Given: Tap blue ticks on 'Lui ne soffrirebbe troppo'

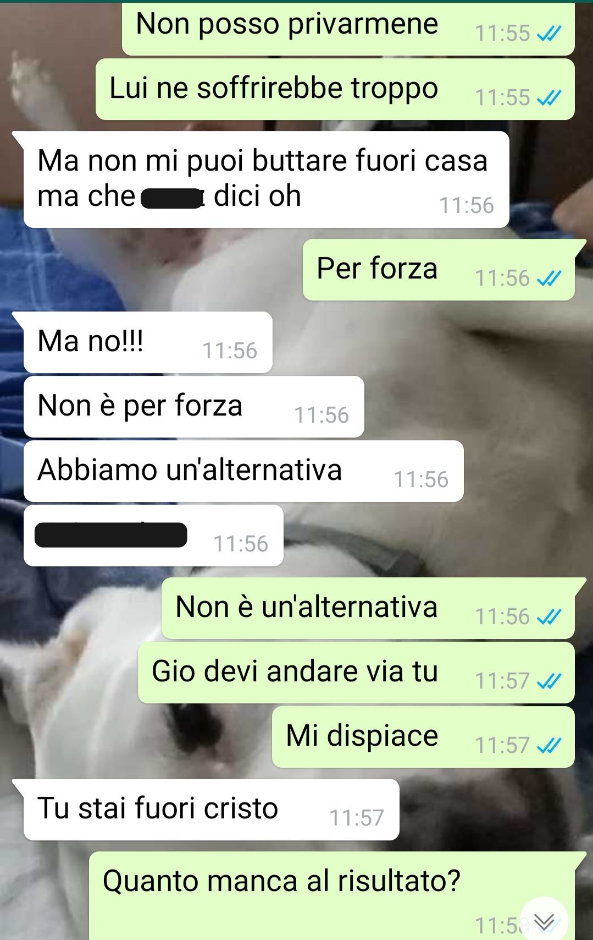Looking at the screenshot, I should (x=549, y=98).
